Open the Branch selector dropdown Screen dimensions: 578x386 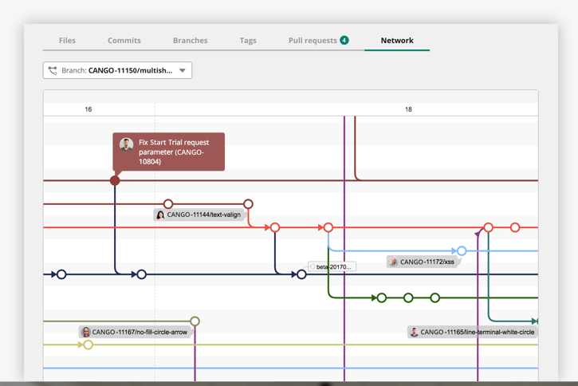(x=117, y=70)
